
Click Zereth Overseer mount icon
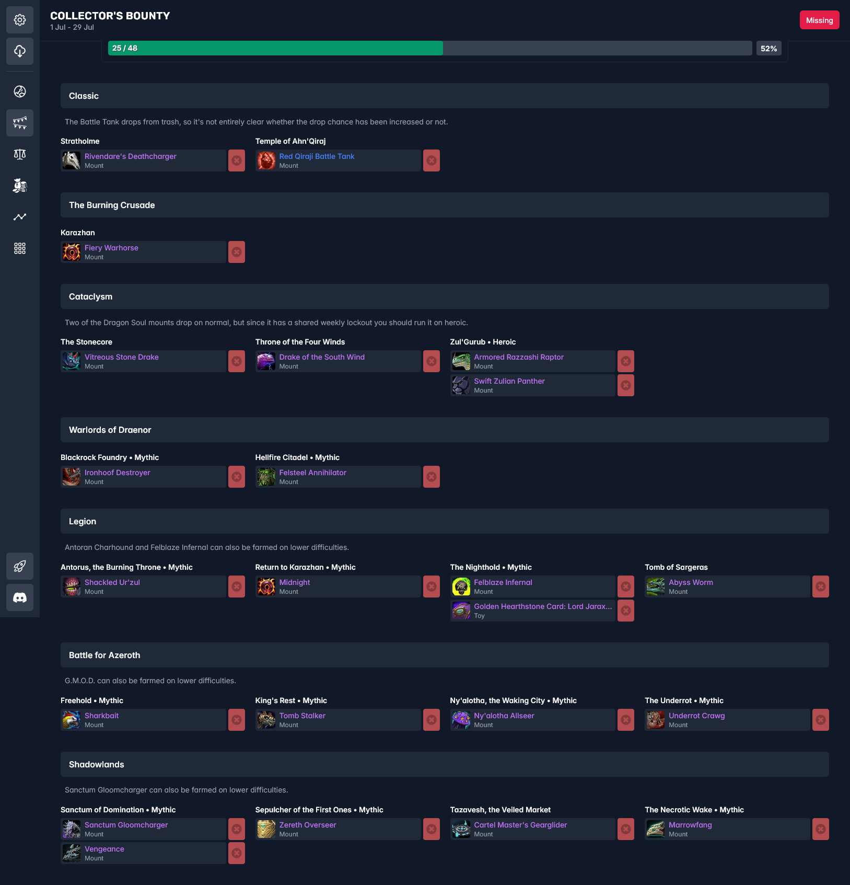point(266,829)
